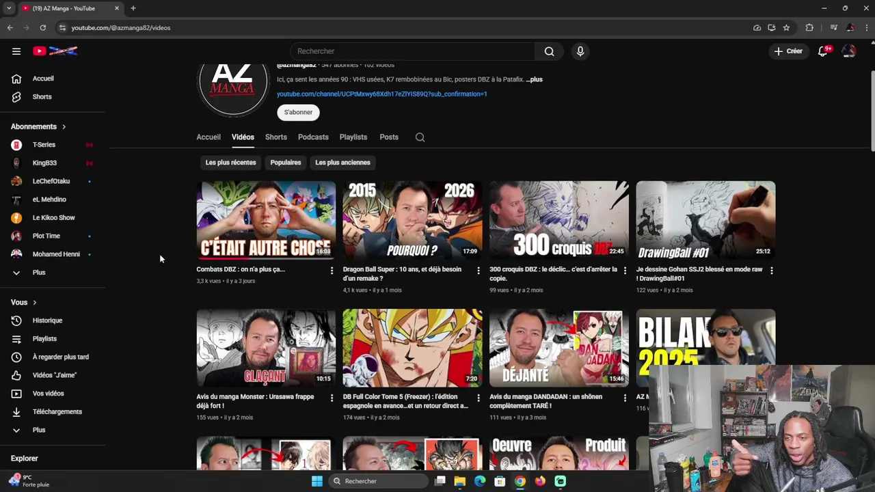Filter videos by Populaires

coord(286,163)
